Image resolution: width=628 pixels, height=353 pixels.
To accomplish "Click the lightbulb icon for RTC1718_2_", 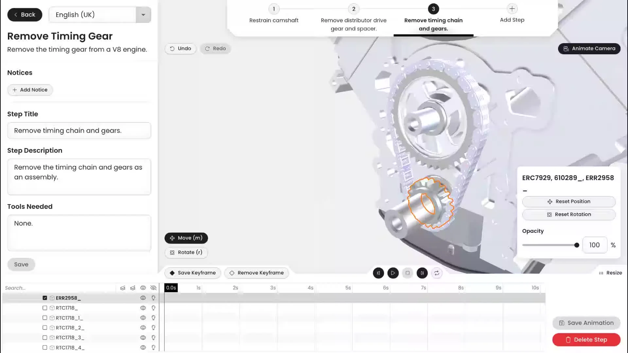I will pos(153,328).
